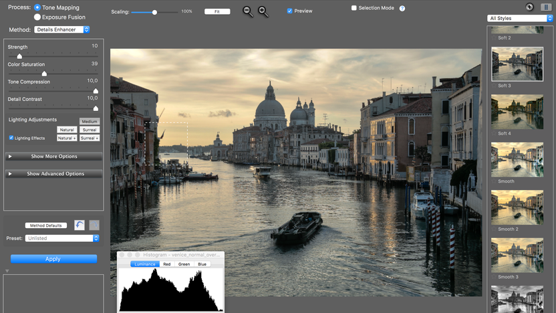556x313 pixels.
Task: Toggle the Lighting Effects checkbox
Action: tap(11, 138)
